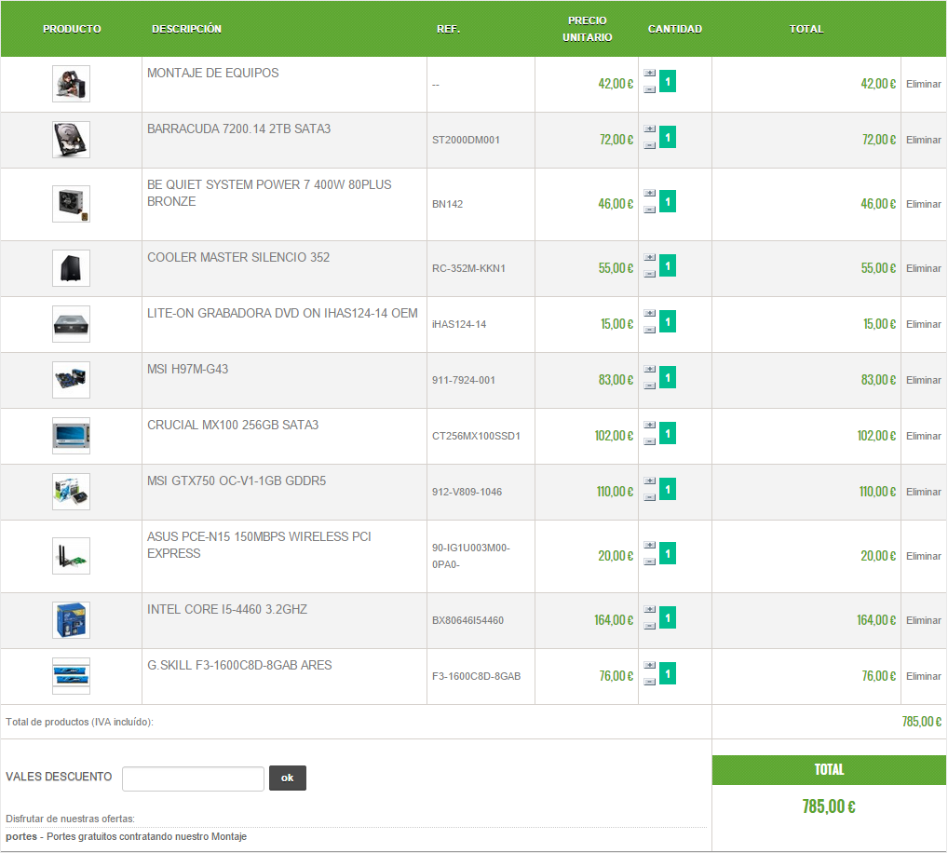This screenshot has width=948, height=853.
Task: Increase MSI H97M-G43 quantity
Action: pyautogui.click(x=649, y=369)
